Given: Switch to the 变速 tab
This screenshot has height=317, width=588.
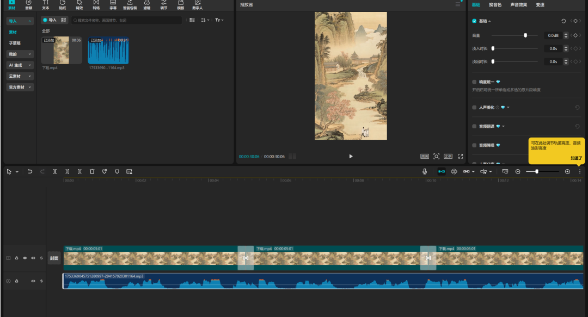Looking at the screenshot, I should 540,5.
